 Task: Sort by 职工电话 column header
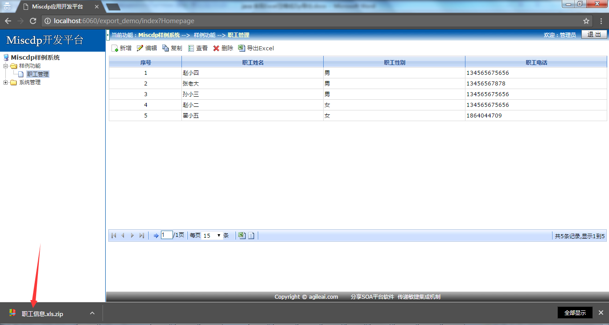[x=536, y=62]
